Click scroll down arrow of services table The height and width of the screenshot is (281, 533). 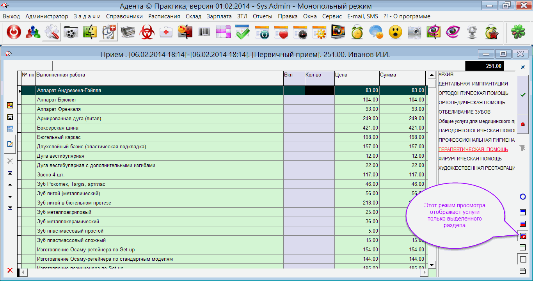(432, 265)
